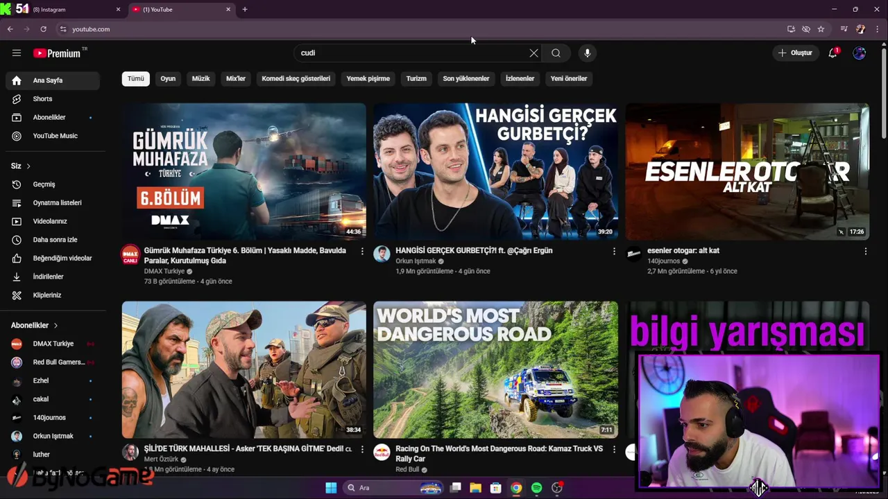
Task: Open İndirilenler downloads
Action: [x=53, y=277]
